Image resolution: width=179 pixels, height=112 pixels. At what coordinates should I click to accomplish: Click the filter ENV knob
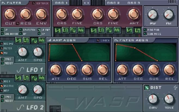[x=41, y=14]
